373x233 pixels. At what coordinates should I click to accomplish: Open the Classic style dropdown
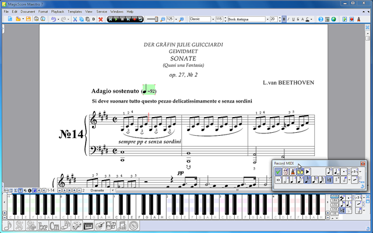[213, 19]
